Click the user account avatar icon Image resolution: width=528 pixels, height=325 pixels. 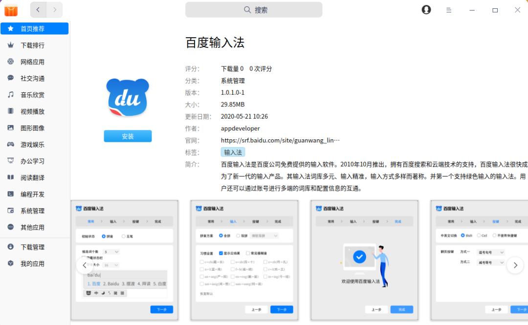(x=426, y=9)
